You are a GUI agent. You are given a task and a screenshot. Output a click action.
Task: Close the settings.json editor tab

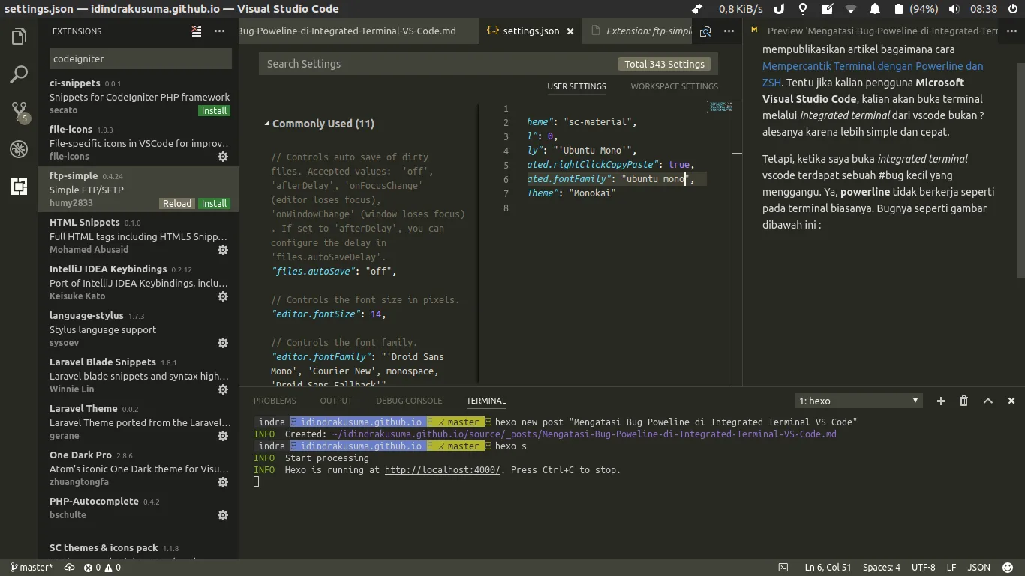point(570,31)
